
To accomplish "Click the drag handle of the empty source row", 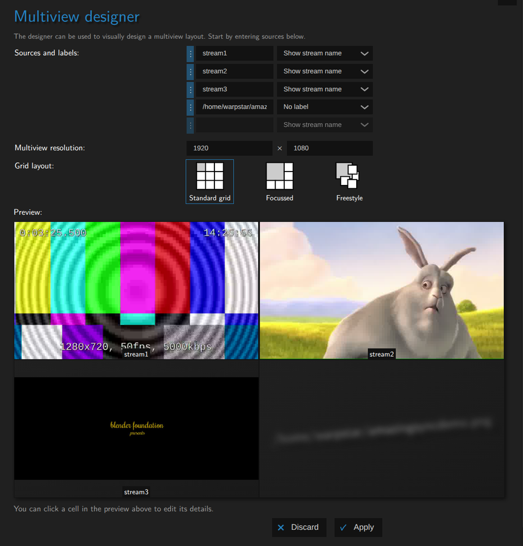I will click(x=190, y=125).
